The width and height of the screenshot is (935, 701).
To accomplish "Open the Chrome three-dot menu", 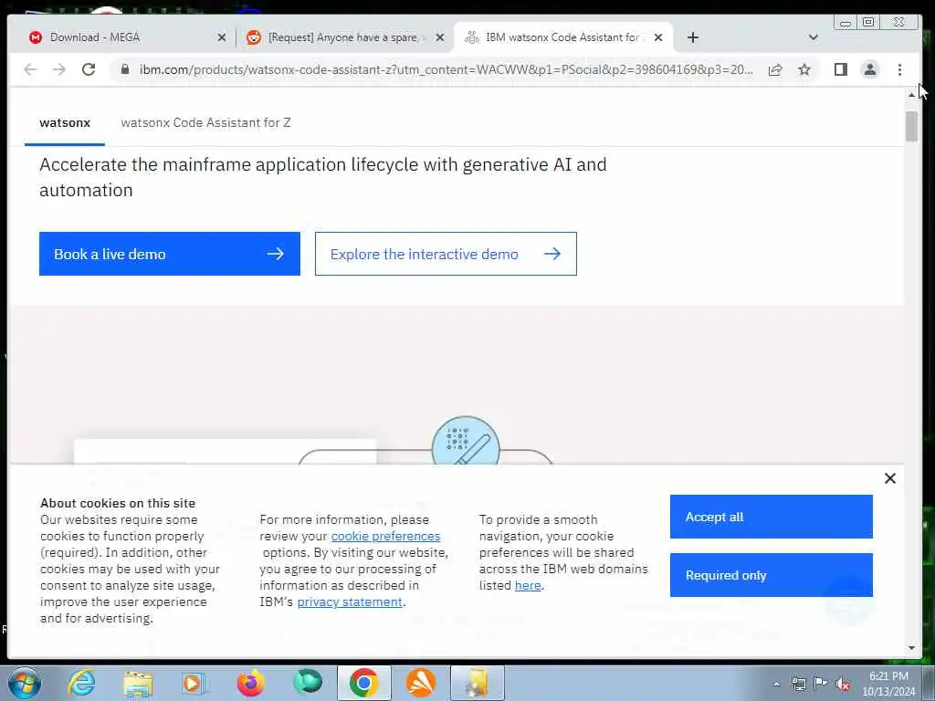I will click(899, 69).
